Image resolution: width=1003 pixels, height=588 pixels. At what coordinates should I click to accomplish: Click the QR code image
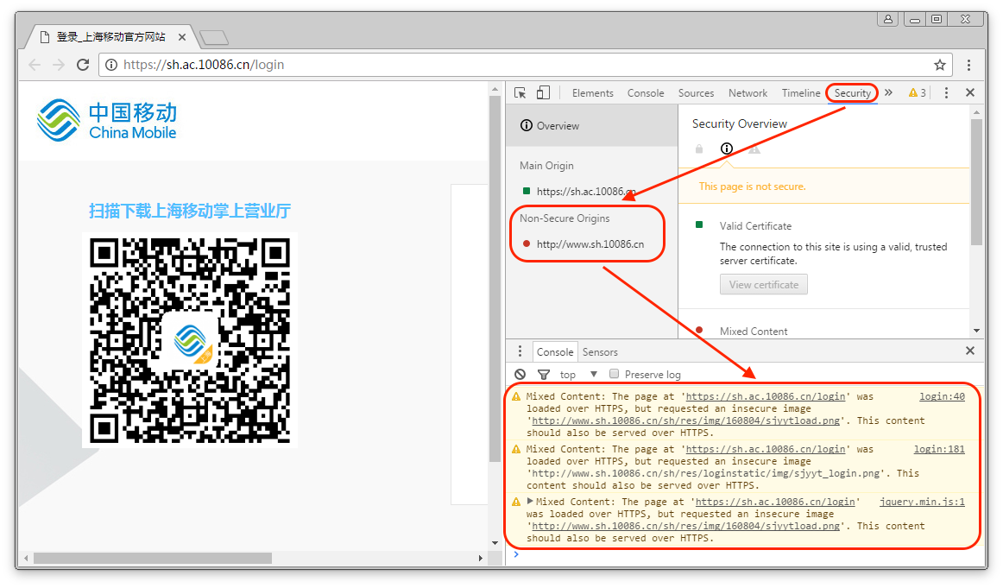189,339
